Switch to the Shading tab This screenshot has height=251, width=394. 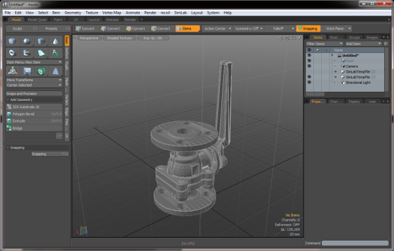click(336, 37)
